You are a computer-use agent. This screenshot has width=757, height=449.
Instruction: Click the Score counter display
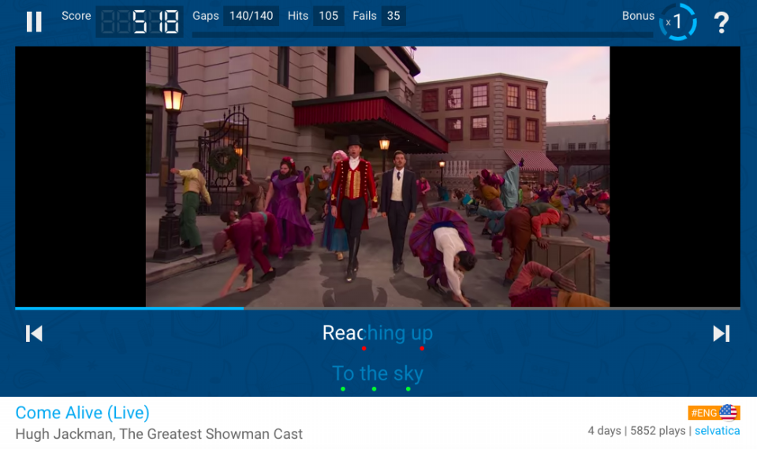pos(140,22)
